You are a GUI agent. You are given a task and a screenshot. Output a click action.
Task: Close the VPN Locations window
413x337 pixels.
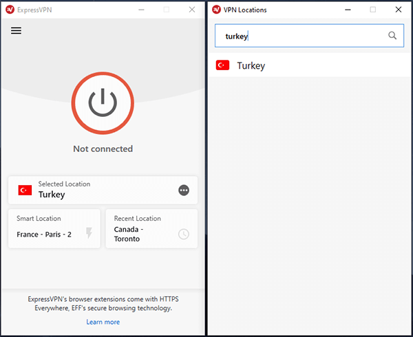(399, 10)
